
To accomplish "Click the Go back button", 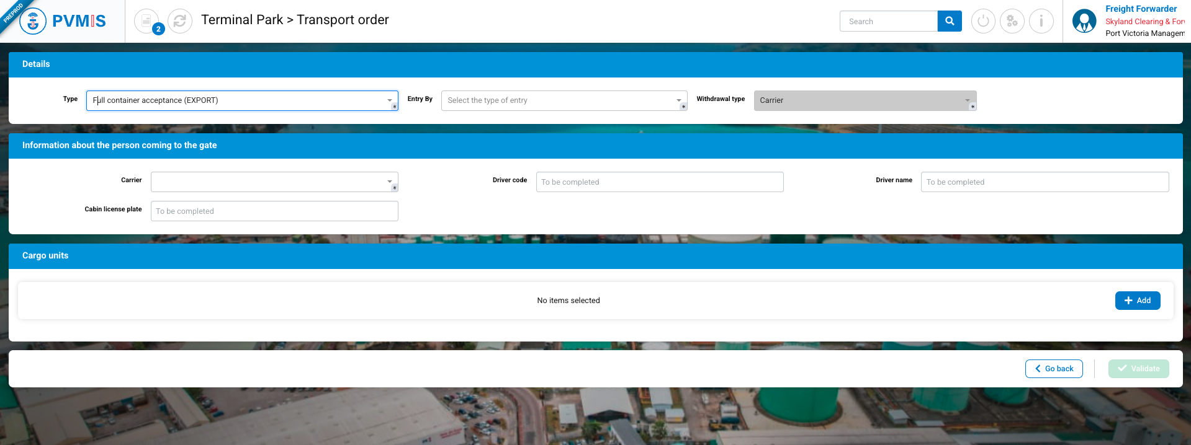I will coord(1054,369).
